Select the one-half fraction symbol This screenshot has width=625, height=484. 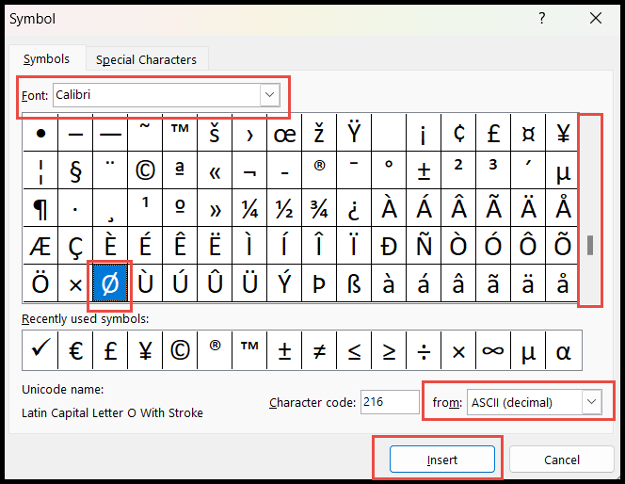pyautogui.click(x=284, y=208)
